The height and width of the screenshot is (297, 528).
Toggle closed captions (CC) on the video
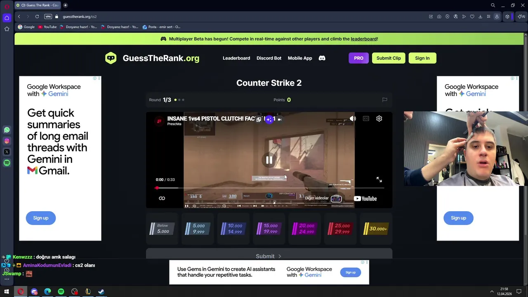coord(366,119)
